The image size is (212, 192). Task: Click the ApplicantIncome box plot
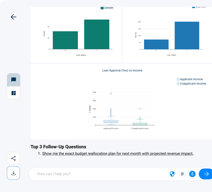pyautogui.click(x=111, y=122)
